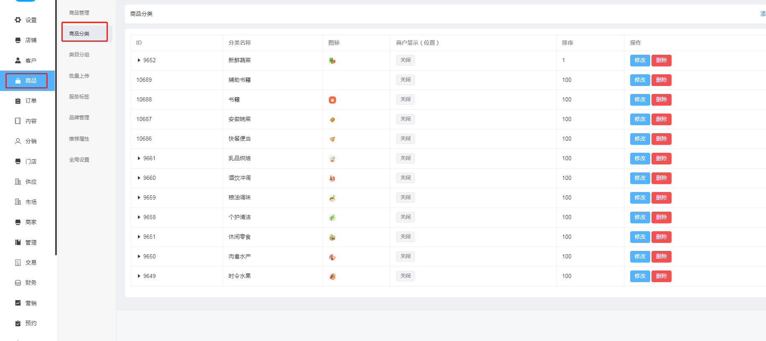The width and height of the screenshot is (766, 341).
Task: Click the 财务 database icon
Action: [x=18, y=283]
